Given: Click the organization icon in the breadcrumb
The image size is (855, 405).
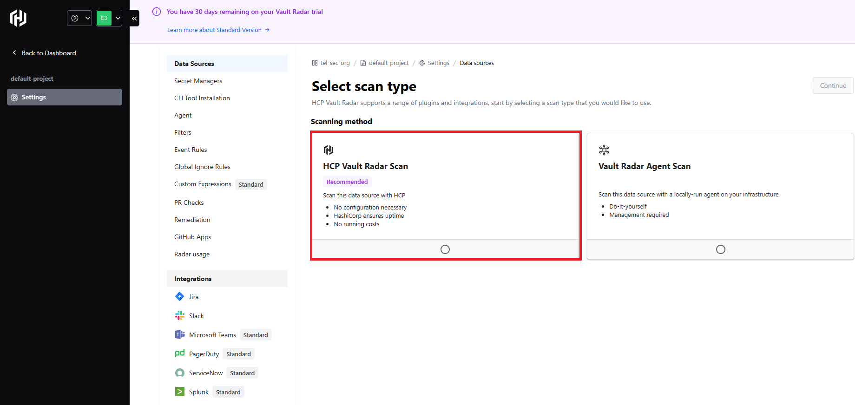Looking at the screenshot, I should click(x=315, y=63).
